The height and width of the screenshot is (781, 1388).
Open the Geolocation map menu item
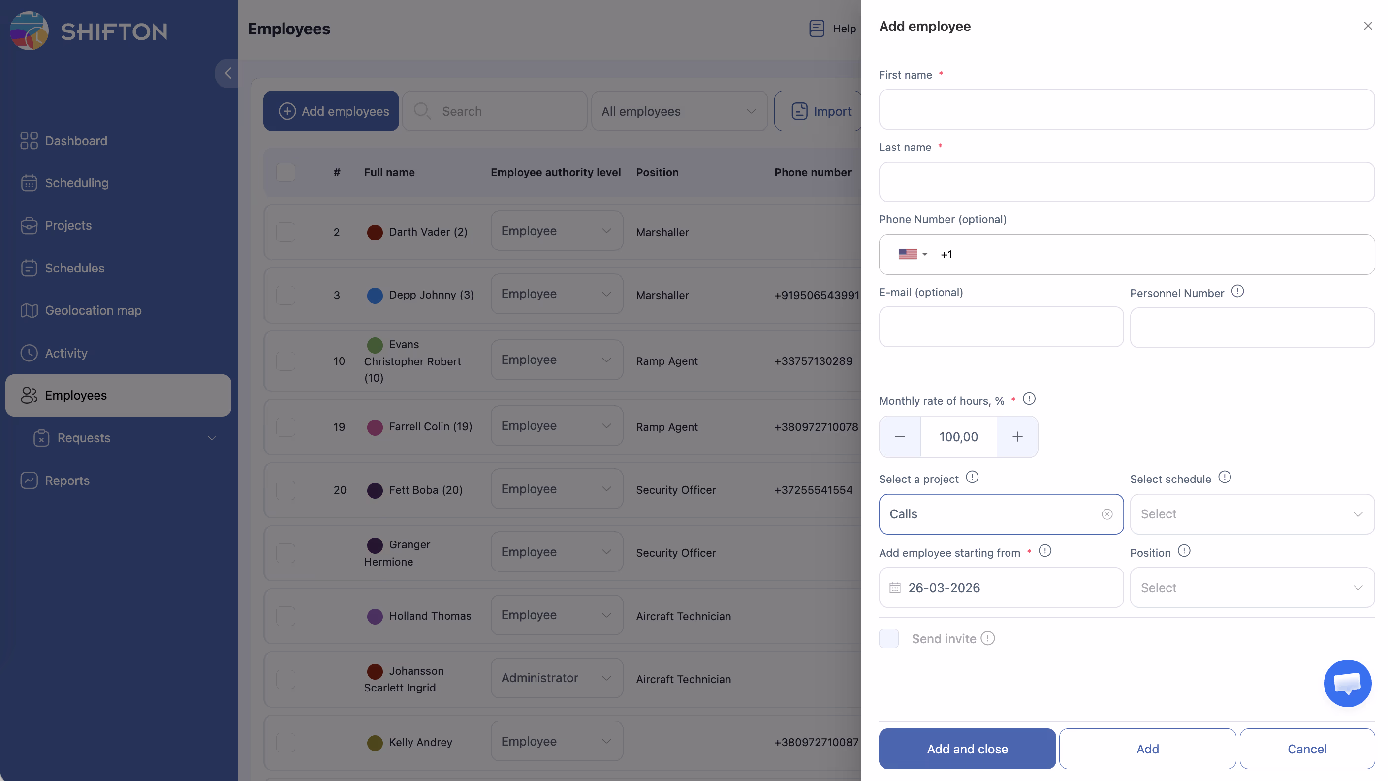coord(93,310)
